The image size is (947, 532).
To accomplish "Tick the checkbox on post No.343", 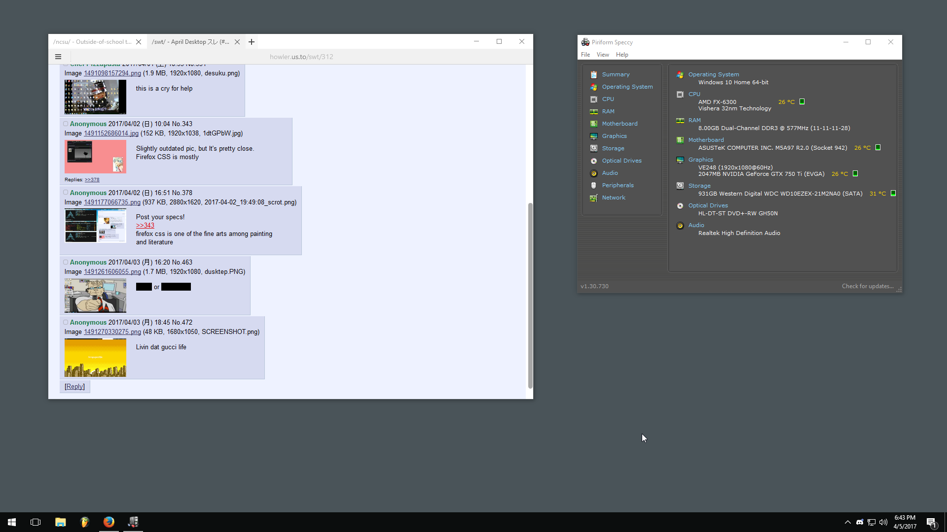I will point(66,124).
